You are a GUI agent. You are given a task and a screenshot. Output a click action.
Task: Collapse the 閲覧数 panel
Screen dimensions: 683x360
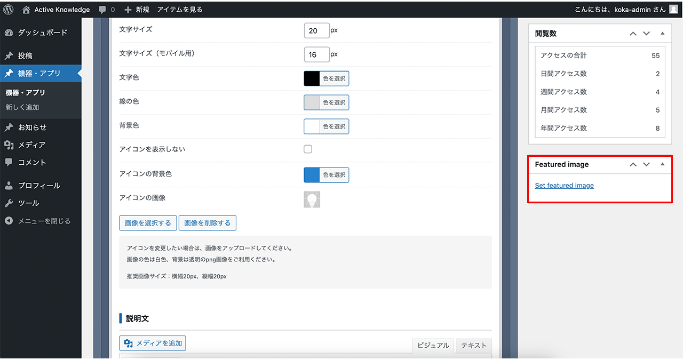tap(662, 33)
